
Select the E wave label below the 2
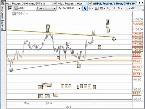tap(108, 26)
